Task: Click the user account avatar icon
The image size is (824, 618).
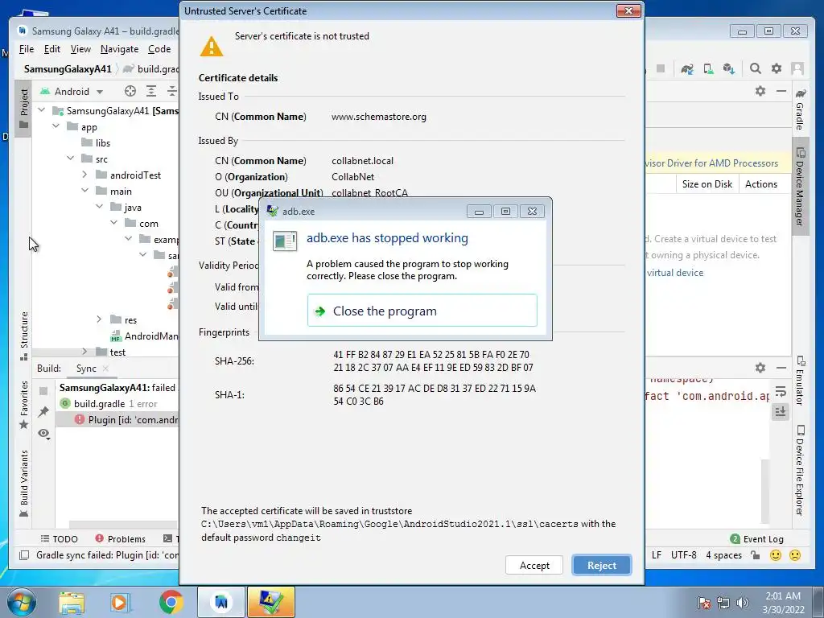Action: (x=797, y=69)
